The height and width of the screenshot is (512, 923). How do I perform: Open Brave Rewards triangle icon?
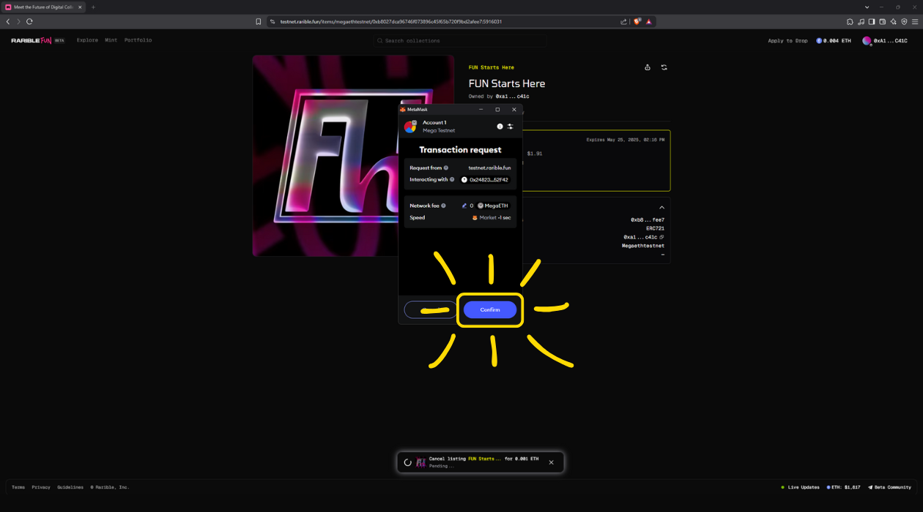pos(649,21)
